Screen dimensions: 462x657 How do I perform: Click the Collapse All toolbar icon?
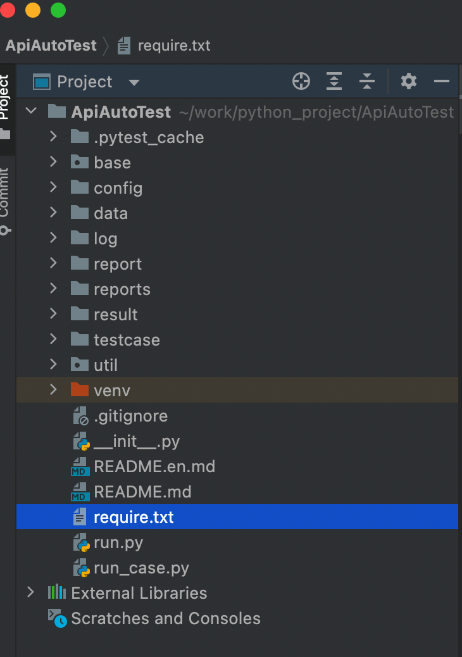pyautogui.click(x=367, y=81)
